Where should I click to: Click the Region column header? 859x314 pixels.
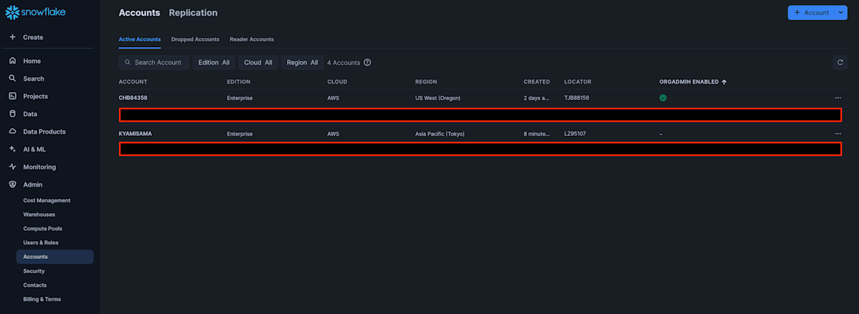click(426, 82)
